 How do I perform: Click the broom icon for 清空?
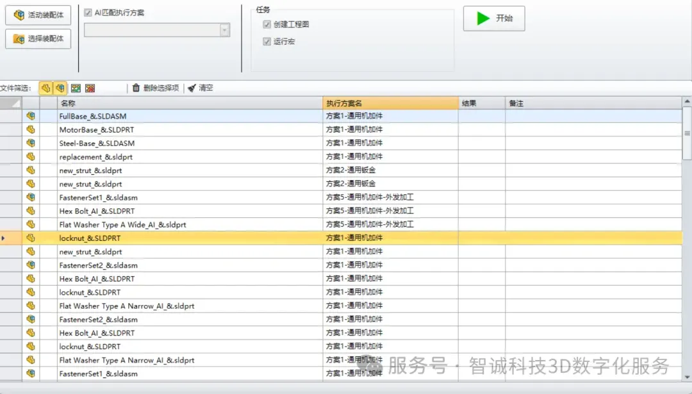click(192, 88)
